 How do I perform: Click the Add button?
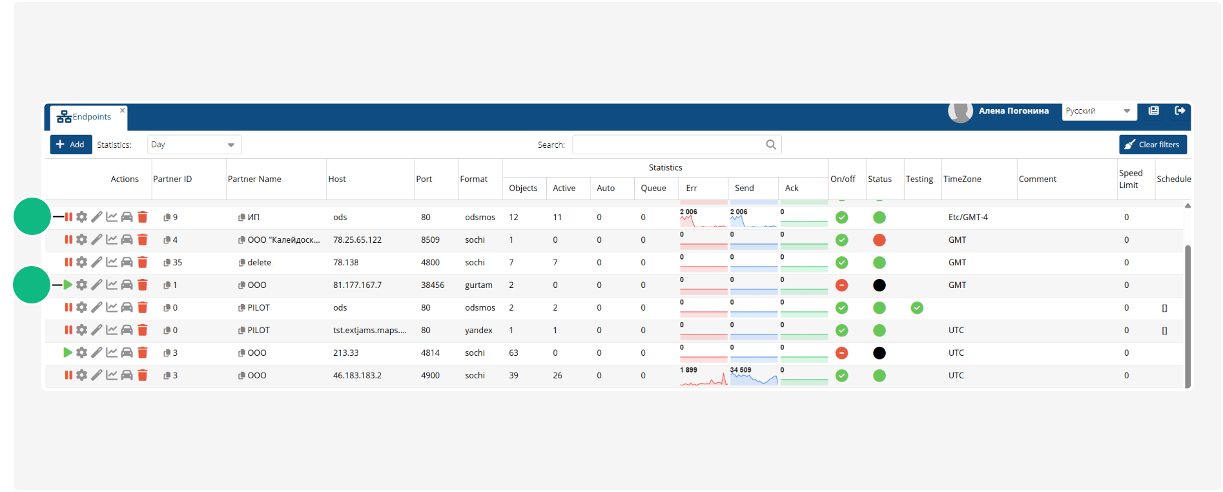click(71, 145)
